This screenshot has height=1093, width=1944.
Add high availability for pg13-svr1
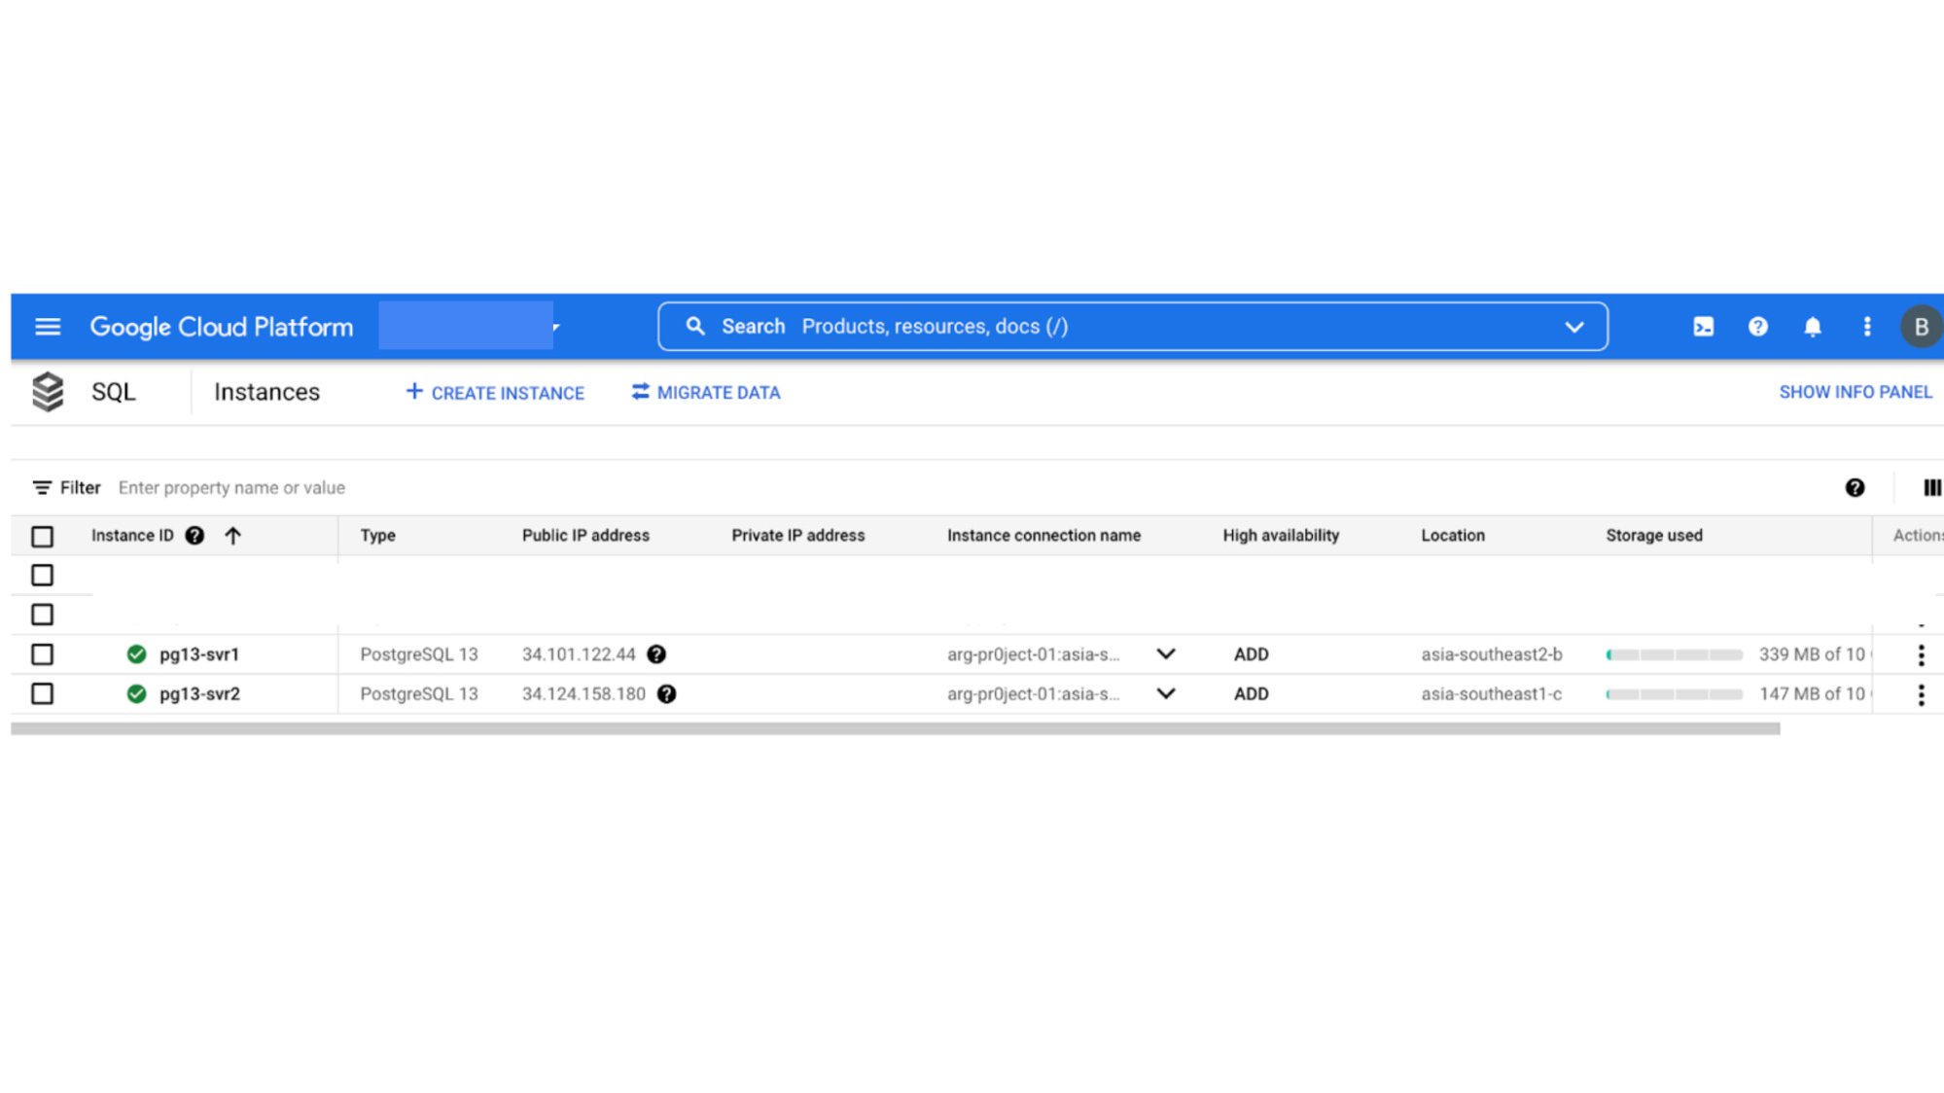coord(1252,654)
